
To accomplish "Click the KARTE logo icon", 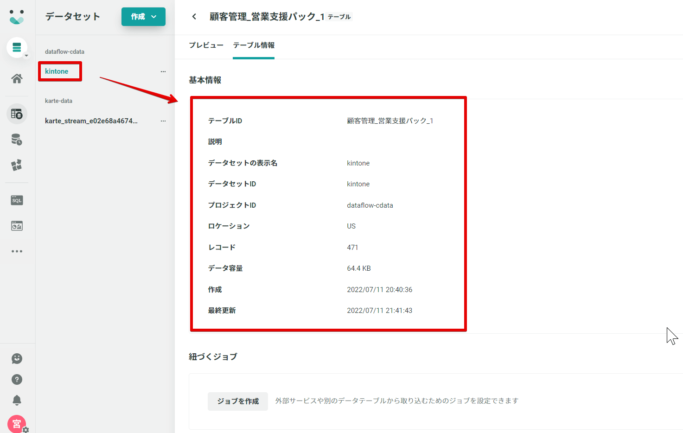I will tap(17, 17).
